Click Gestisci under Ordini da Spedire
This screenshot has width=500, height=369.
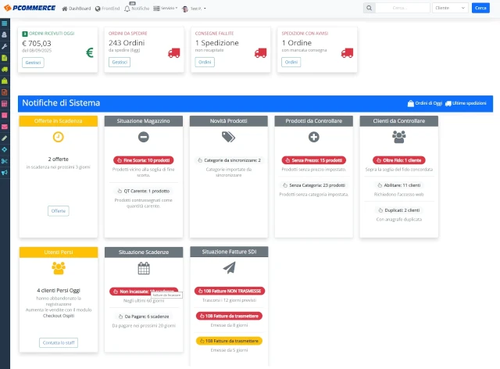coord(120,63)
